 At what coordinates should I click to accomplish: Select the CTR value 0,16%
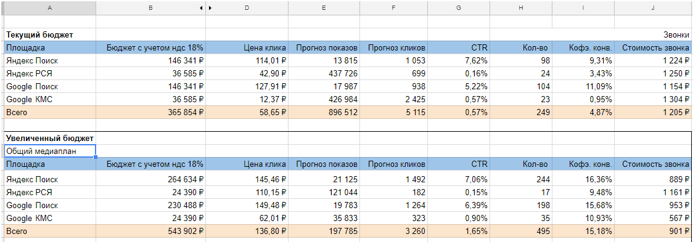[x=459, y=73]
